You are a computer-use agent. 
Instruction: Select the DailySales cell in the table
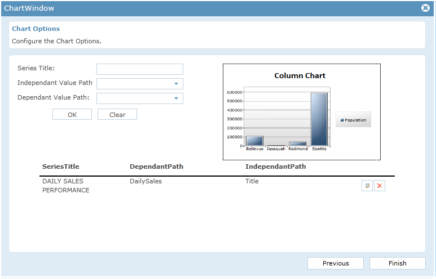146,181
